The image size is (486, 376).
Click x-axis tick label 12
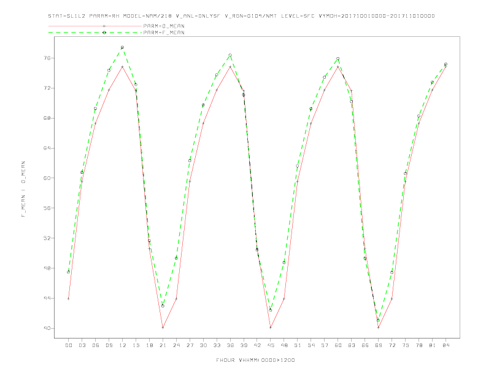[x=123, y=345]
